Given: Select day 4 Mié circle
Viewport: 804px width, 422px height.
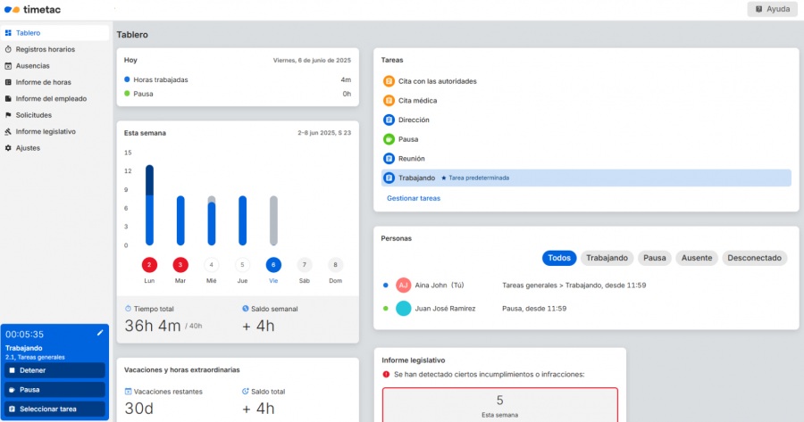Looking at the screenshot, I should pyautogui.click(x=211, y=265).
